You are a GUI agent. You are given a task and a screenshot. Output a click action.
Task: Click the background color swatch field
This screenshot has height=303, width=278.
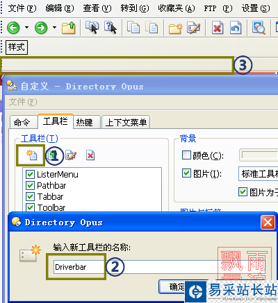(x=259, y=155)
